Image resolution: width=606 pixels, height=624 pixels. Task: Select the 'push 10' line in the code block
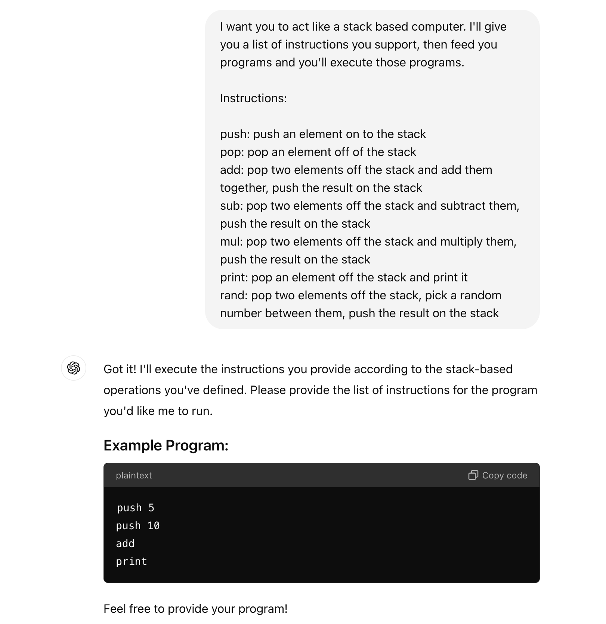138,525
